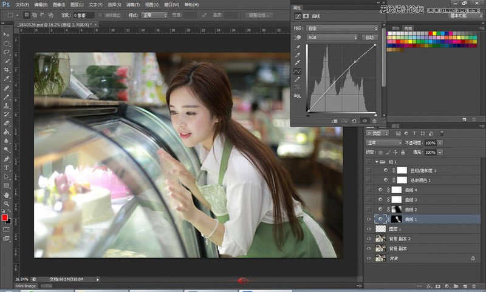
Task: Select the Crop tool
Action: pyautogui.click(x=6, y=70)
